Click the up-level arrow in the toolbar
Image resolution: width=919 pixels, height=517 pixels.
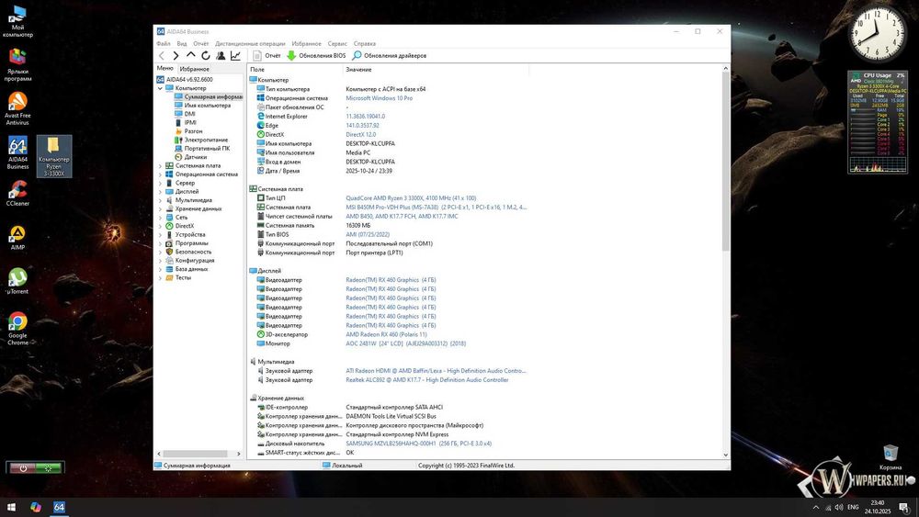[x=190, y=55]
